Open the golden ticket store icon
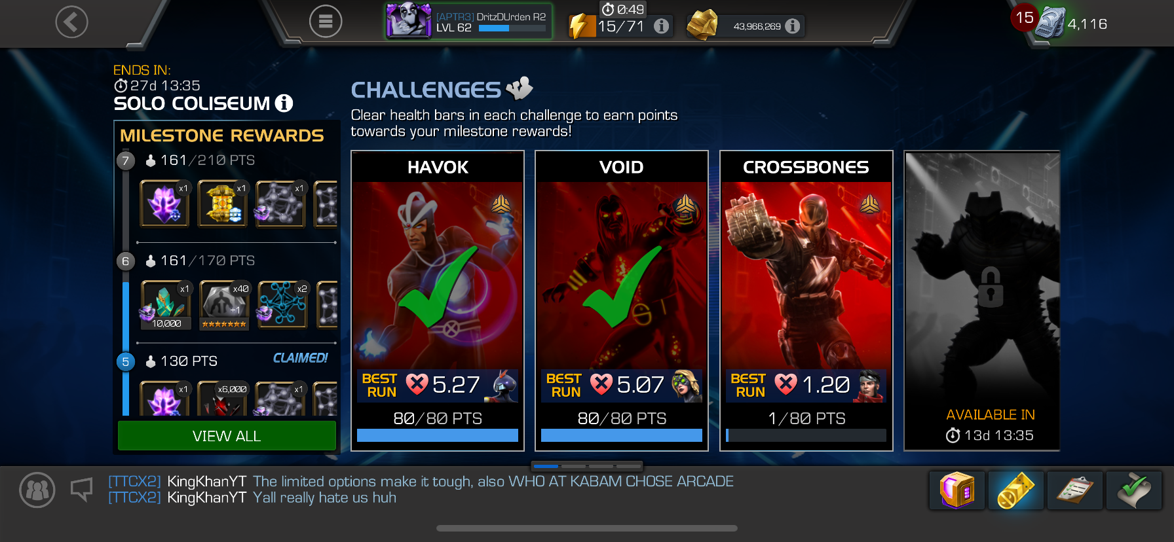The image size is (1174, 542). (x=1015, y=490)
